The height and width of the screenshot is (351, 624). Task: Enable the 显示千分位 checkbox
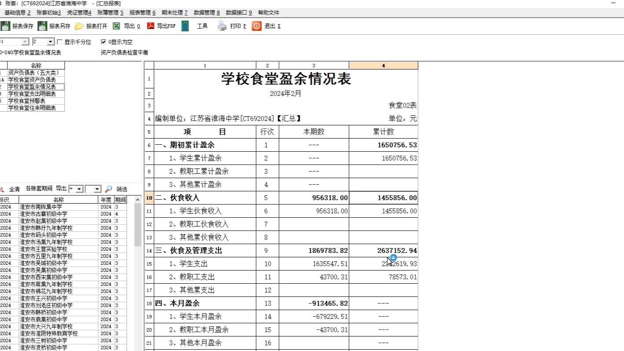60,42
